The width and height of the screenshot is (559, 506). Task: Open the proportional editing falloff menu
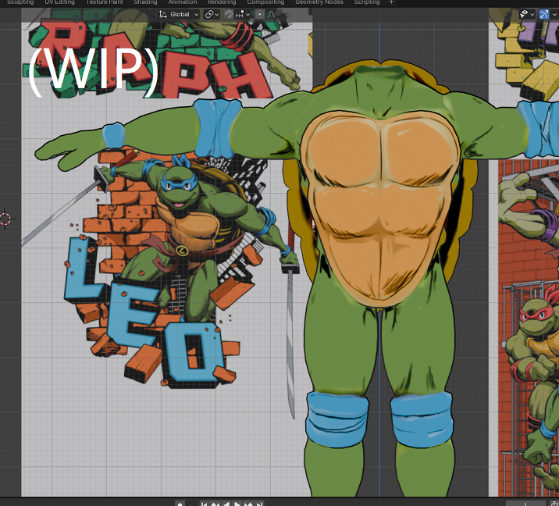[272, 14]
